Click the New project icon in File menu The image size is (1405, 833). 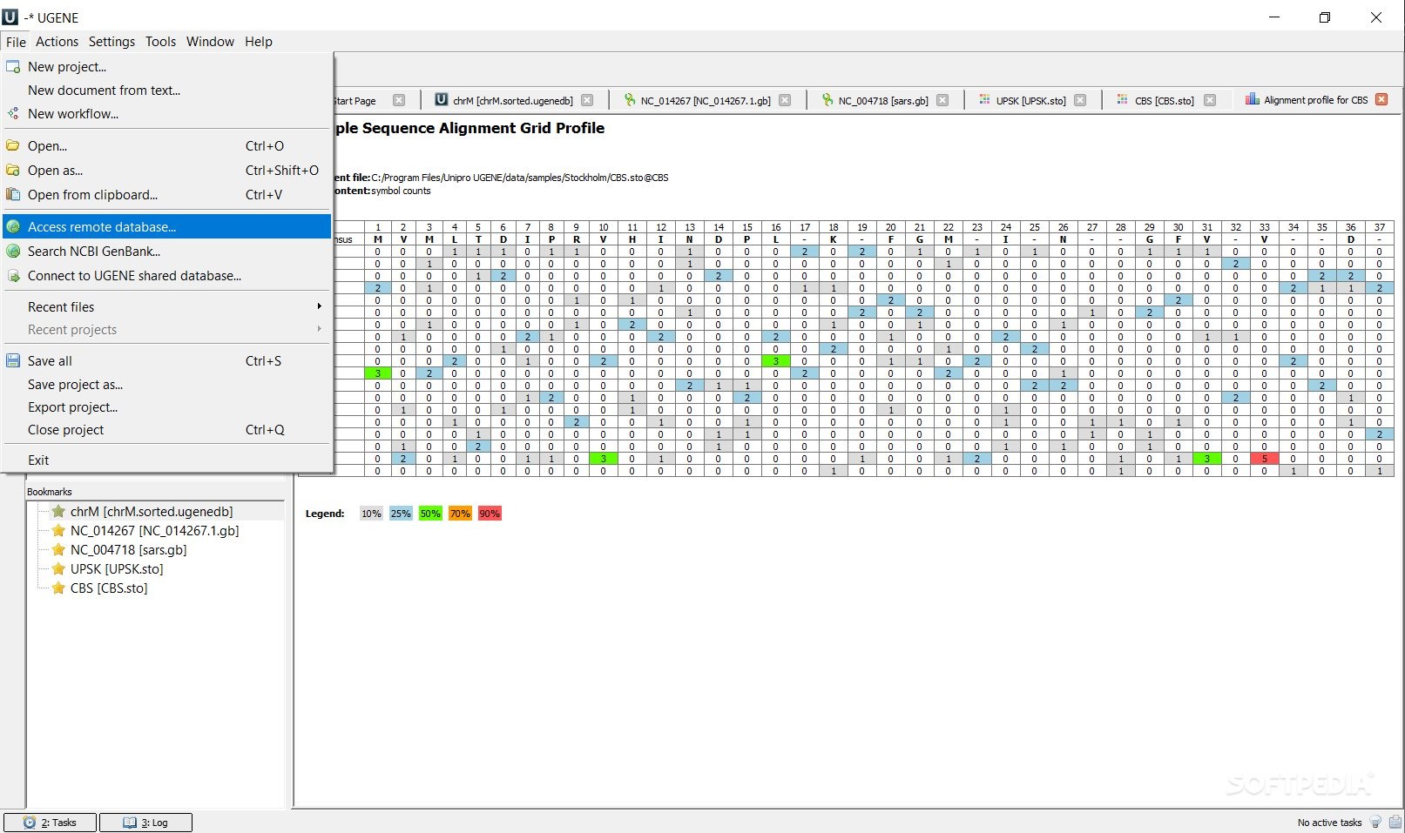13,67
